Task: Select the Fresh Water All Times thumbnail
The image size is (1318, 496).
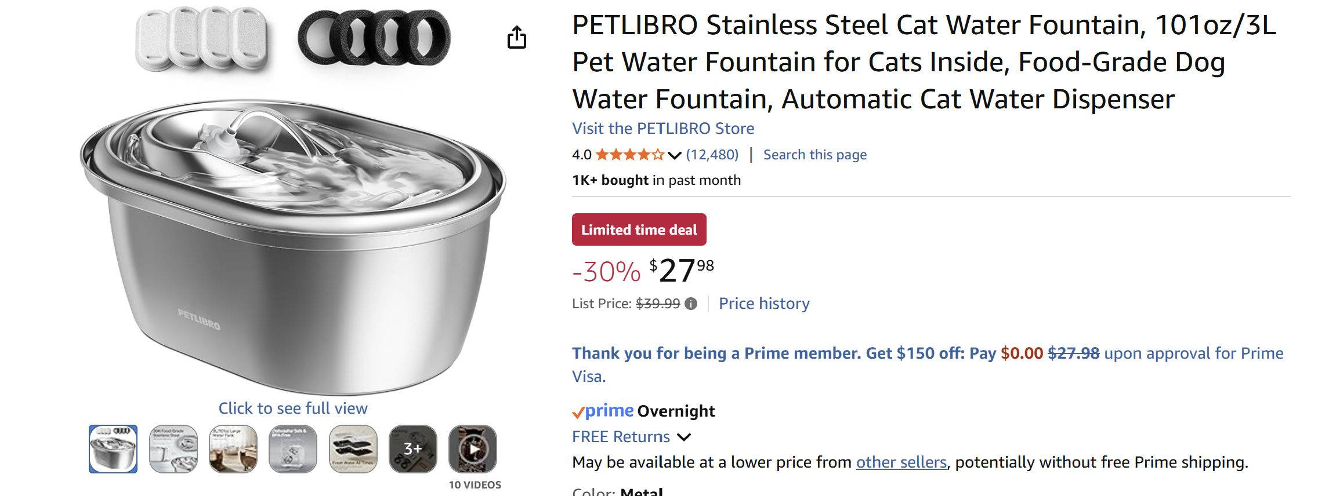Action: pos(353,449)
